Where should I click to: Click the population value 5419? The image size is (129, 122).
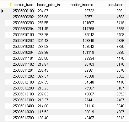(x=120, y=23)
